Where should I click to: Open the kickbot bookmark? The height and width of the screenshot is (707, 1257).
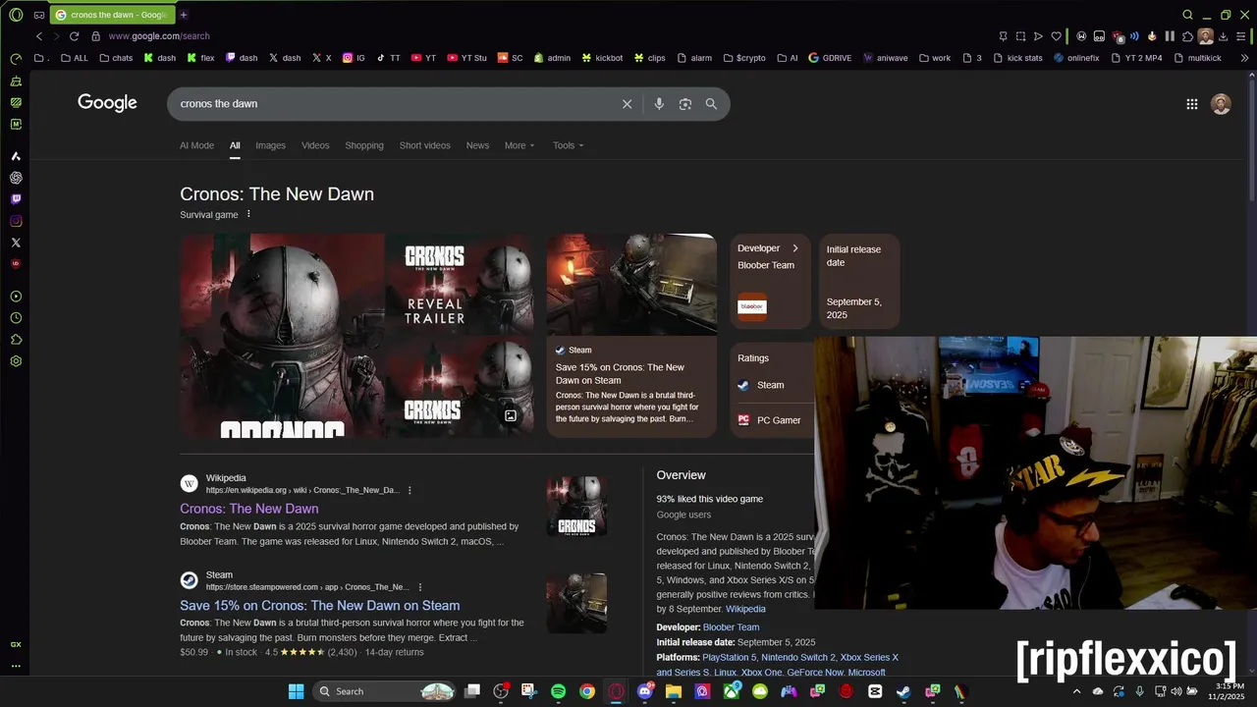coord(602,58)
